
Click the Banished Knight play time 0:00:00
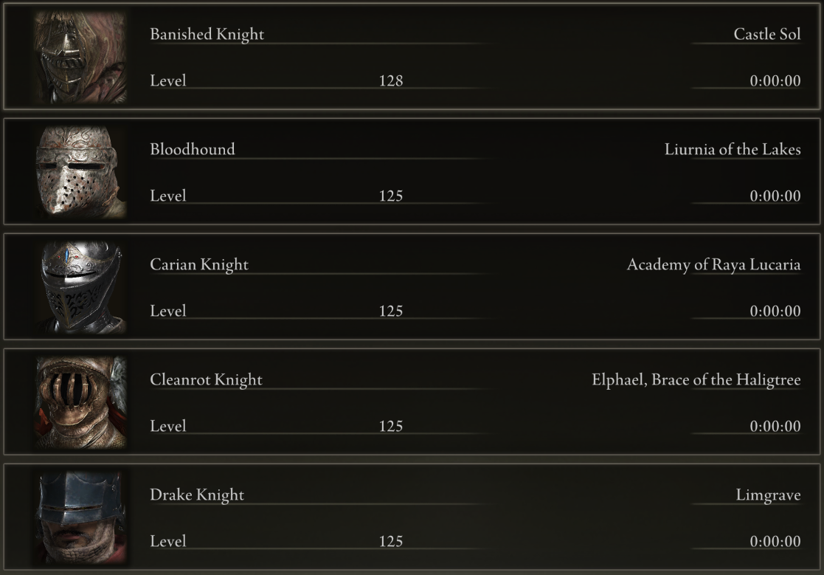pos(775,80)
